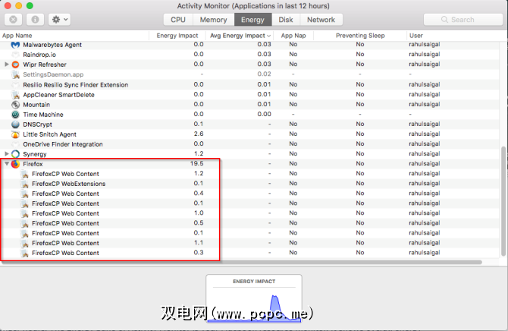Click SettingsDaemon.app avg energy value 0.02

[264, 74]
